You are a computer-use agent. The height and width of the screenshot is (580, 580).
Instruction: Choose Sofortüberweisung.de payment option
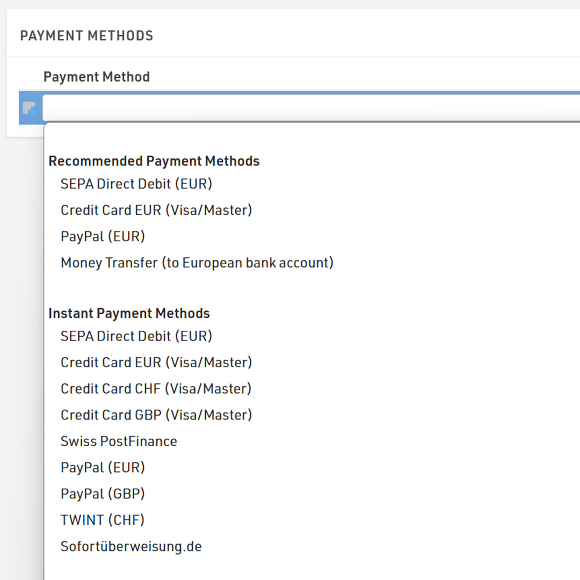coord(131,546)
